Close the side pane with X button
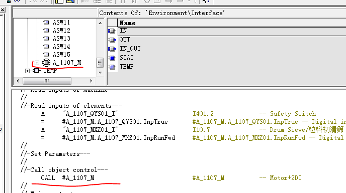This screenshot has width=346, height=193. point(3,10)
